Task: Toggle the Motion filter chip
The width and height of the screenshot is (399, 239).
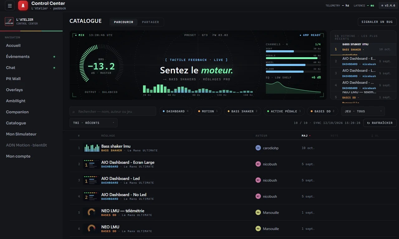Action: click(208, 111)
